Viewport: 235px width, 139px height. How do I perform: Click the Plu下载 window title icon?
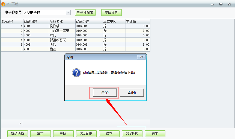pos(3,4)
